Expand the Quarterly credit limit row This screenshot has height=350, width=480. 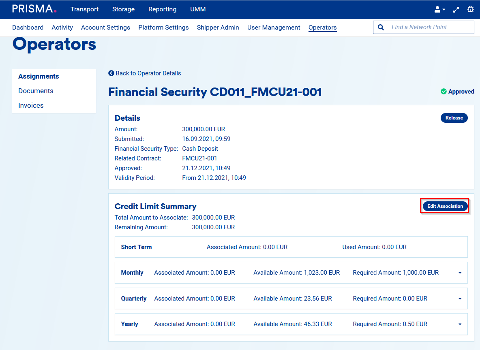[460, 299]
